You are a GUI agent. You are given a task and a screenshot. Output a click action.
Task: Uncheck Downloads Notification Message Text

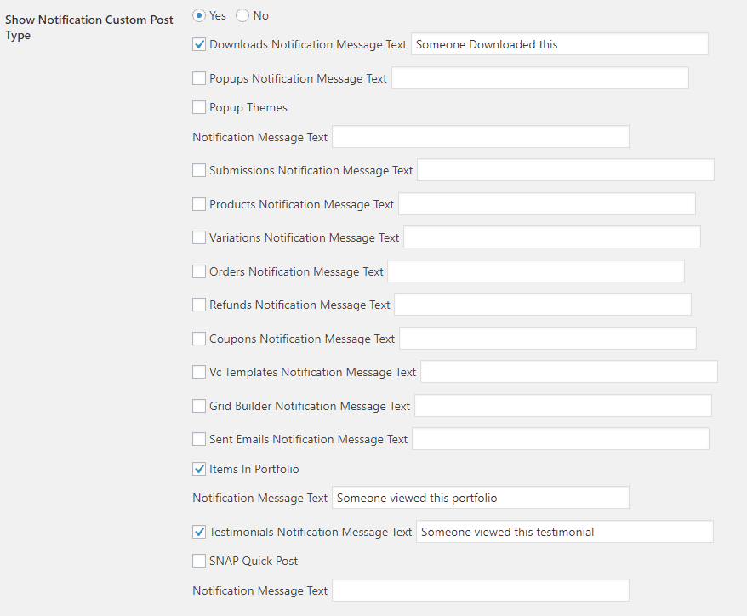[199, 44]
